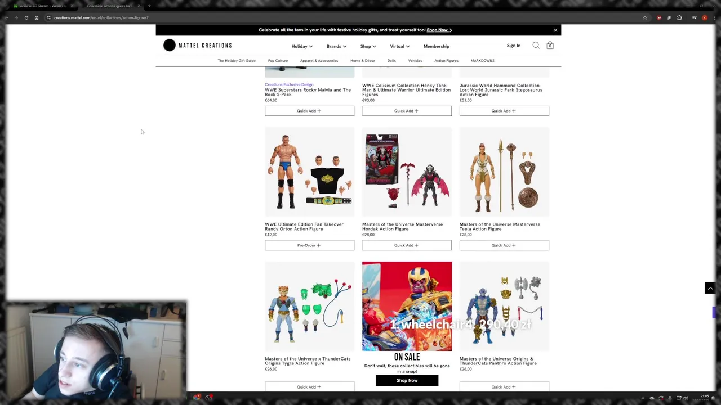Expand the Brands dropdown
The width and height of the screenshot is (721, 405).
(336, 46)
